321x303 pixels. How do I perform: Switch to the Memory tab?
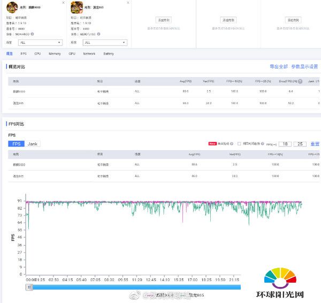[55, 53]
